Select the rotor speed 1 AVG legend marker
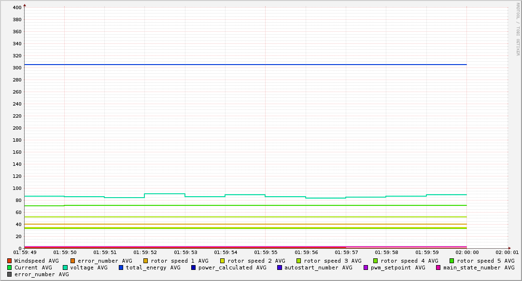This screenshot has height=281, width=522. pos(146,261)
